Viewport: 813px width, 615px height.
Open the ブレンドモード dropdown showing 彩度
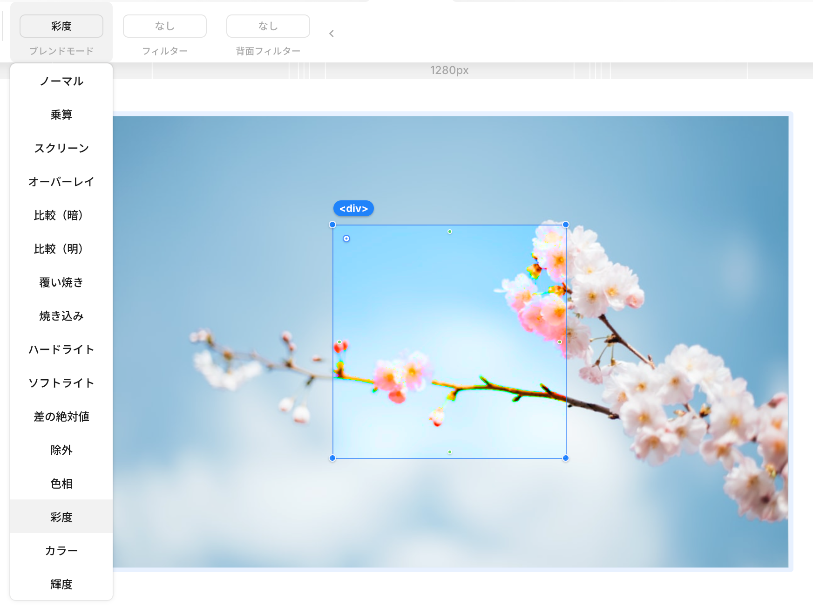(61, 26)
